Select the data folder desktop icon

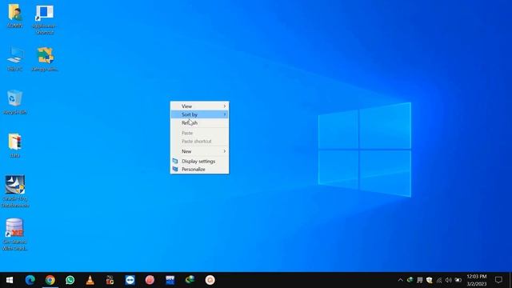click(x=15, y=146)
